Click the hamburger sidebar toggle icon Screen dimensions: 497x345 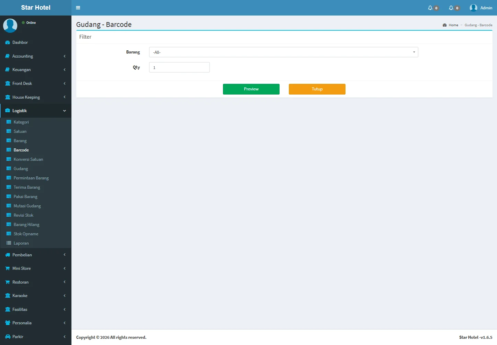pyautogui.click(x=78, y=8)
